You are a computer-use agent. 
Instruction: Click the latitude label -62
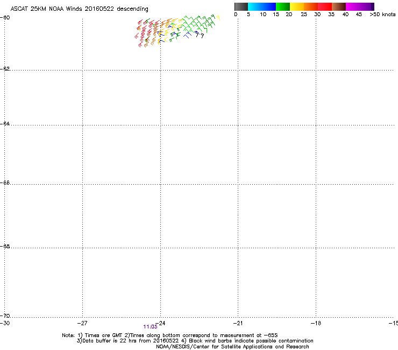(x=5, y=68)
